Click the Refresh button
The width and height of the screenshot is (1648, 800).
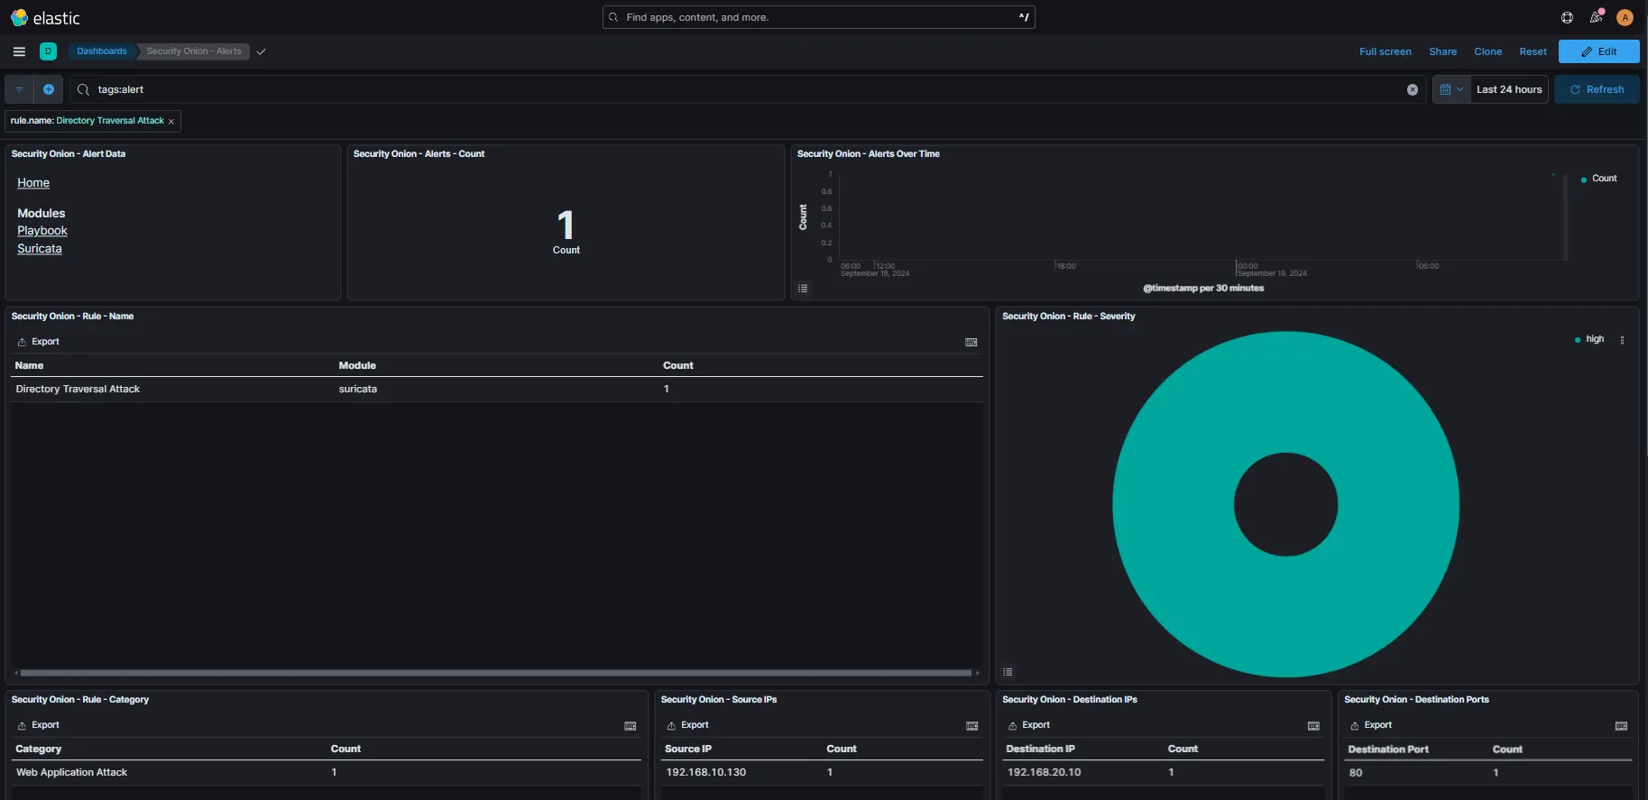1596,89
